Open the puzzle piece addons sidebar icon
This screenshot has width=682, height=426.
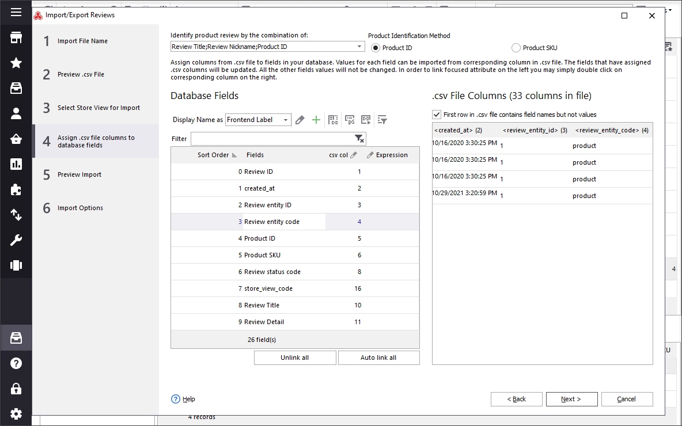(x=16, y=189)
